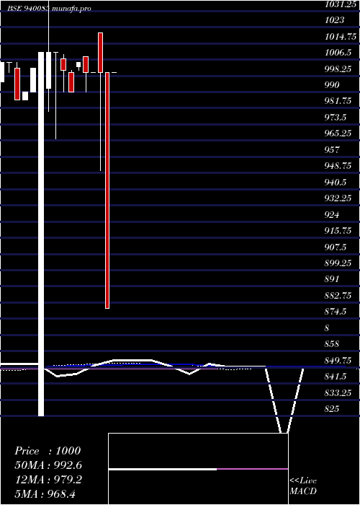Select the 825 price axis label
The height and width of the screenshot is (505, 360).
[x=332, y=409]
